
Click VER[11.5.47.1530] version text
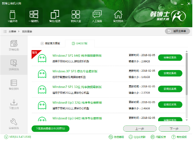(x=20, y=137)
